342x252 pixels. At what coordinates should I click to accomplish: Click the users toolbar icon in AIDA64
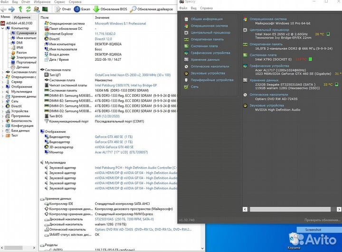click(x=37, y=9)
